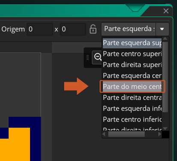Click dropdown list scroll down arrow
The image size is (177, 161).
tap(165, 128)
